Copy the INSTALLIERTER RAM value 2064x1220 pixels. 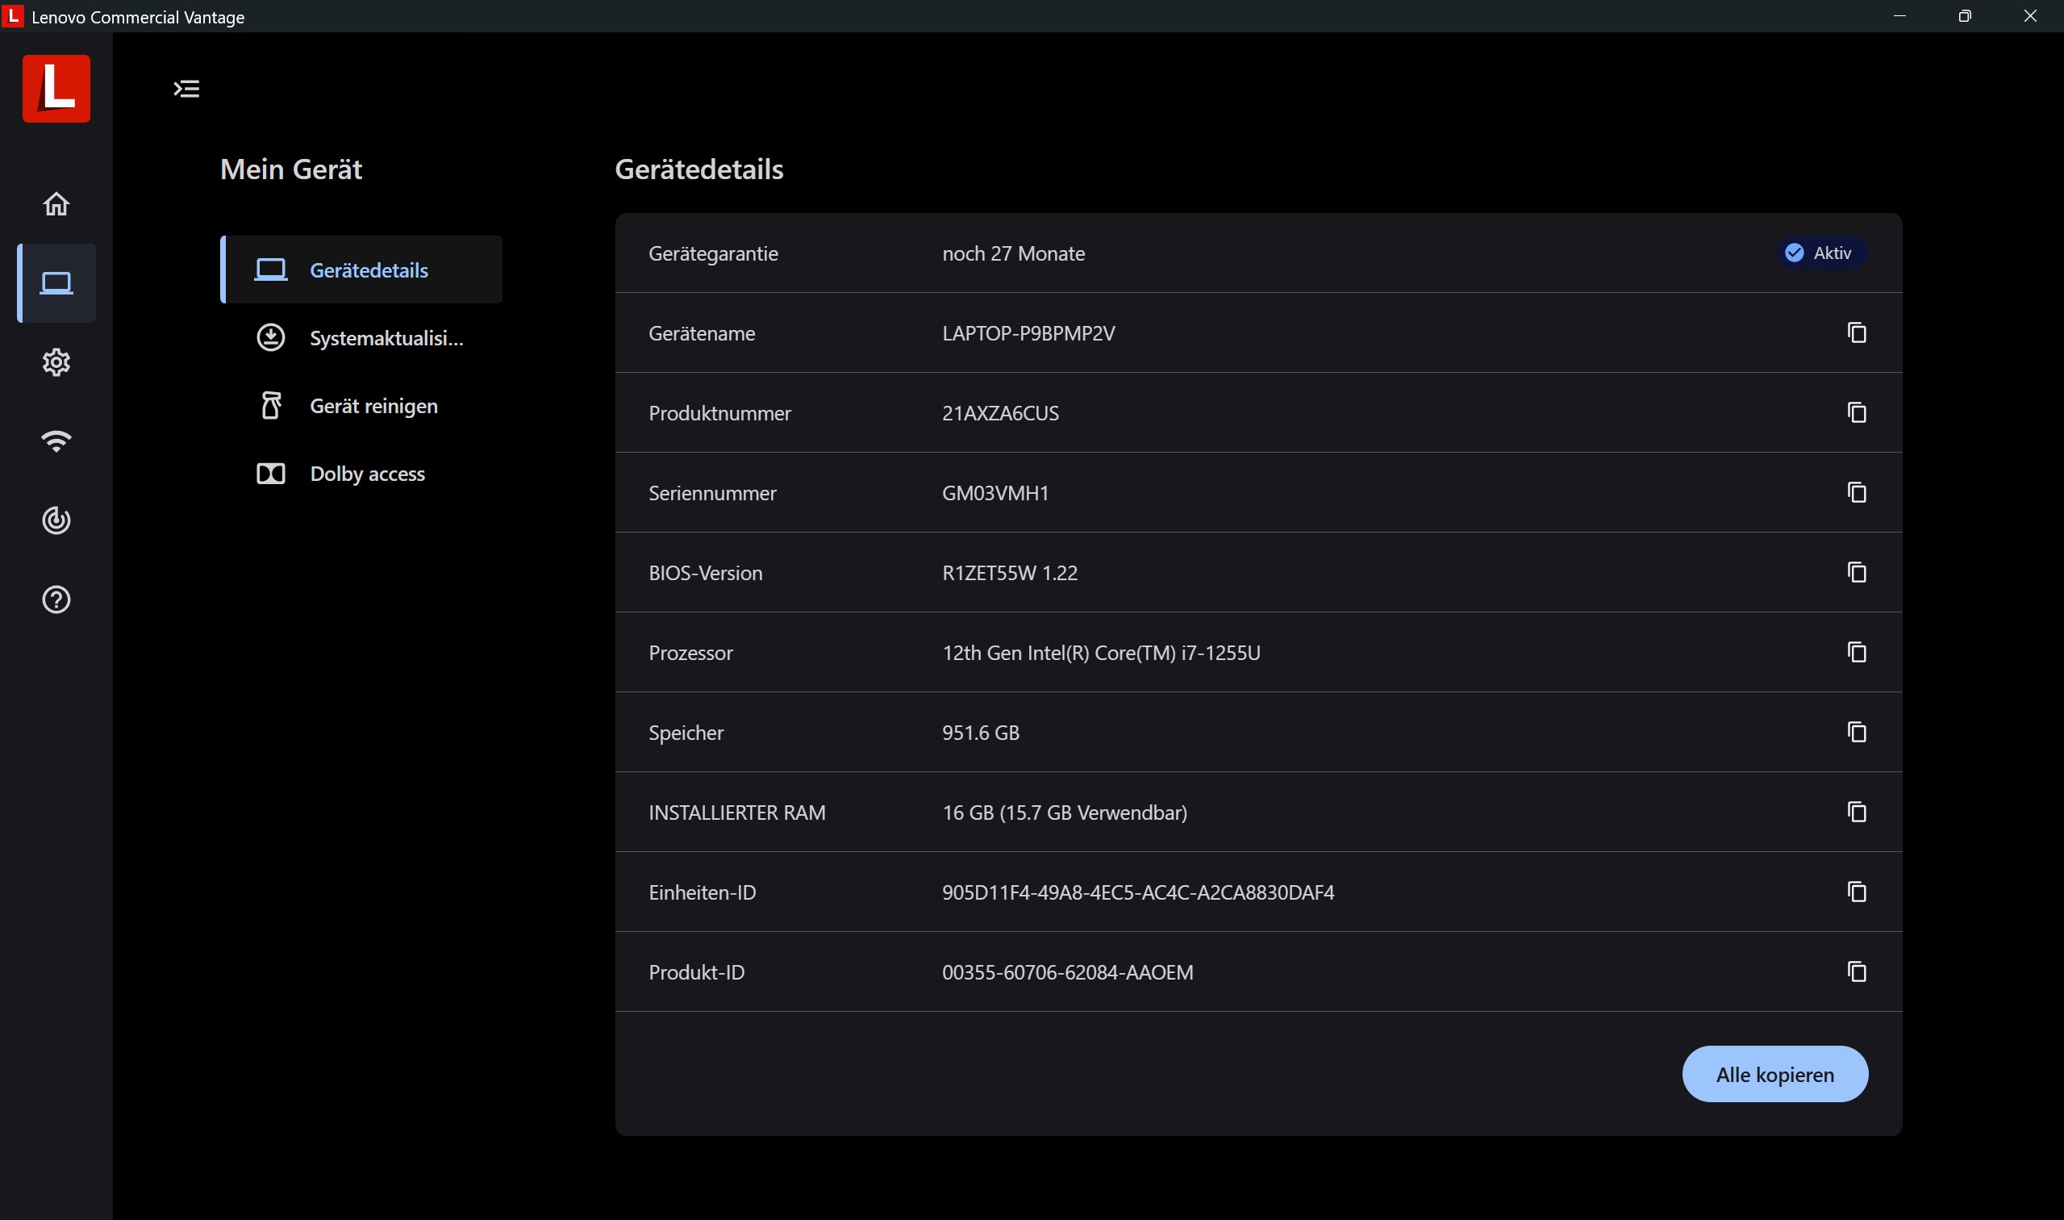pos(1856,812)
